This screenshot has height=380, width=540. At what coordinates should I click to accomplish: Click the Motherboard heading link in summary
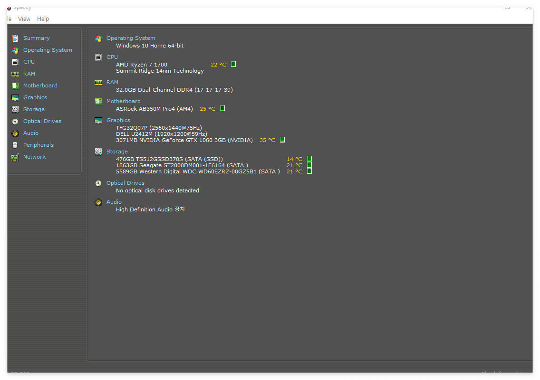(x=123, y=101)
